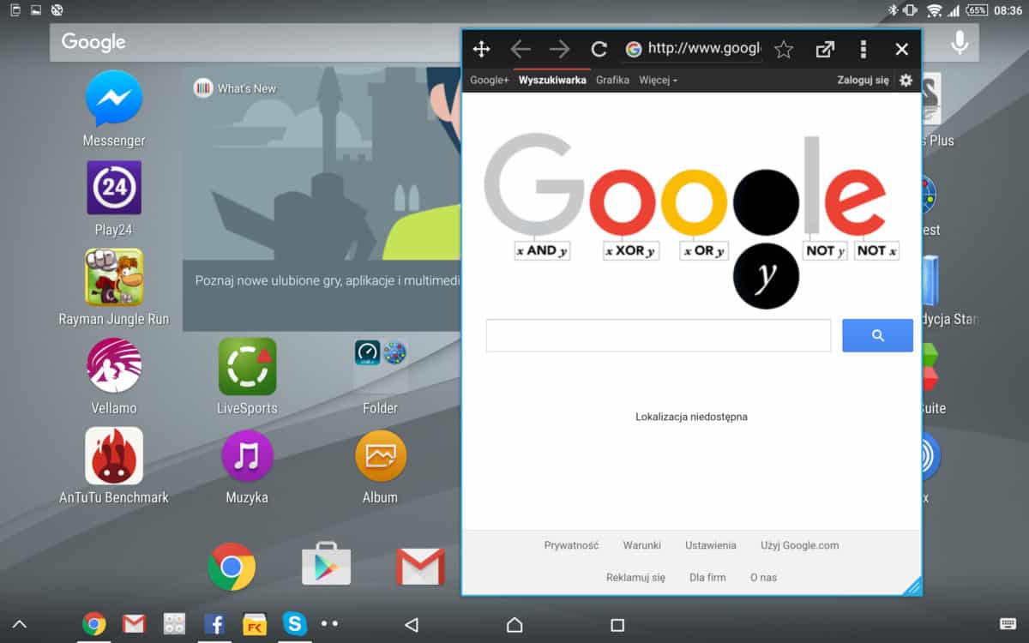Viewport: 1029px width, 643px height.
Task: Launch Rayman Jungle Run game
Action: tap(114, 278)
